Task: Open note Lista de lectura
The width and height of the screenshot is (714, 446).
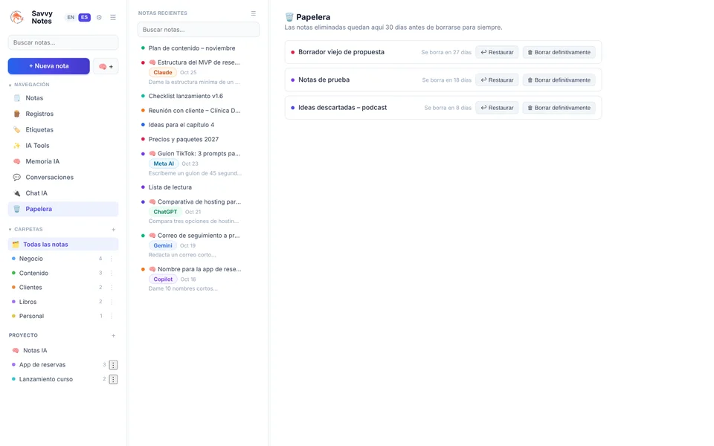Action: tap(170, 187)
